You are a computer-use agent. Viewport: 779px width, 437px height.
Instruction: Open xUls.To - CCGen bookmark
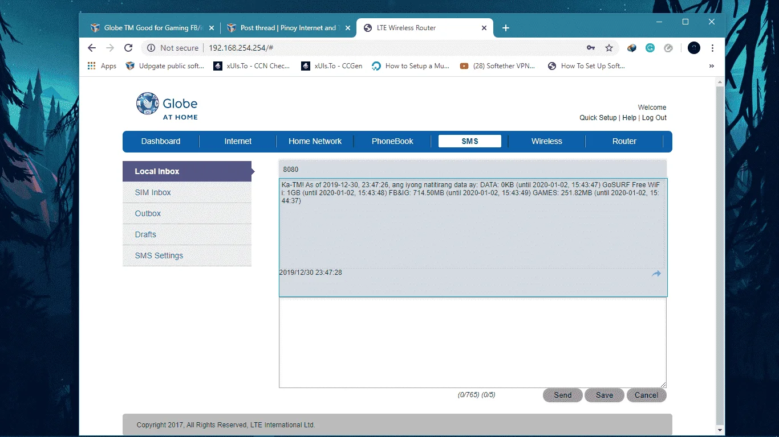point(332,66)
